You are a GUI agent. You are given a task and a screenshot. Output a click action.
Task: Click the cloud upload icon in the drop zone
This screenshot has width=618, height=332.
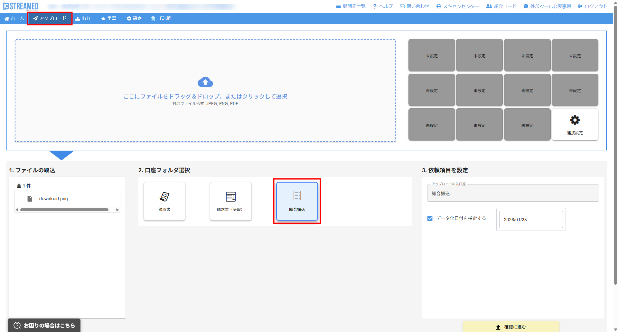pos(205,82)
